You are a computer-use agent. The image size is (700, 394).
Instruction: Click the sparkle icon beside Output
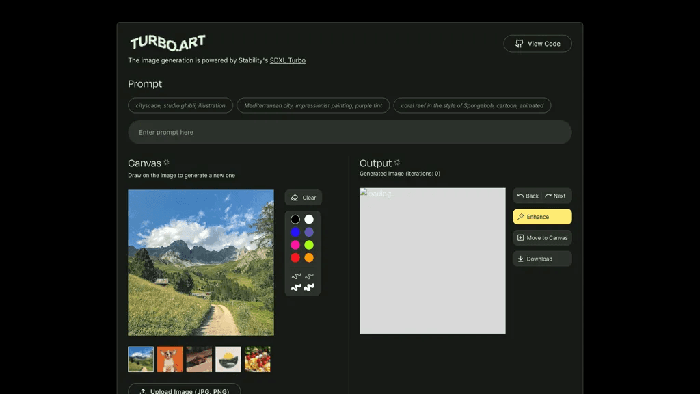(x=397, y=163)
